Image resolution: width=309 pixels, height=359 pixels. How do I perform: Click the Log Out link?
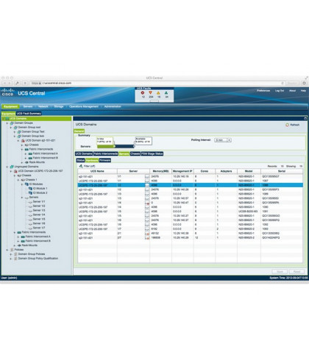click(x=280, y=91)
